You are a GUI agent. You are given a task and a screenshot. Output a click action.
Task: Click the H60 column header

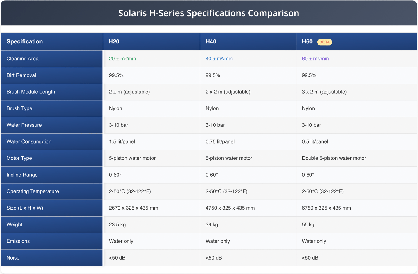pos(307,42)
